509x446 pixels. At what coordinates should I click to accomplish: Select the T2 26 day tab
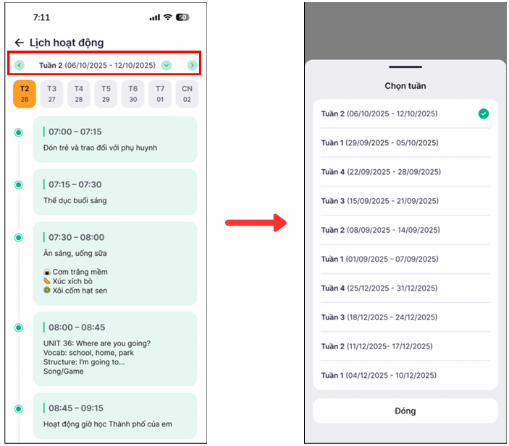click(25, 94)
